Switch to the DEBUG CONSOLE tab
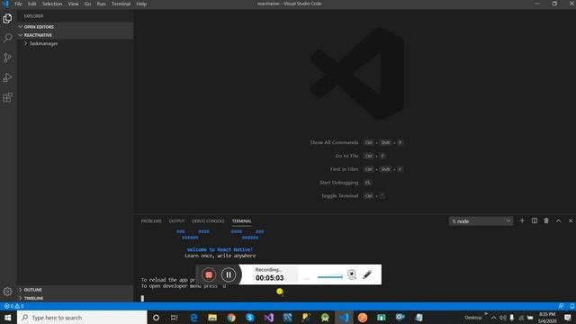This screenshot has height=324, width=576. [208, 221]
